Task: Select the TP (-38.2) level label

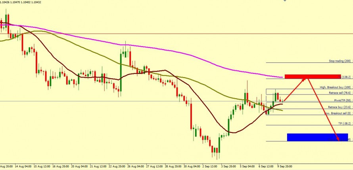Action: 345,123
